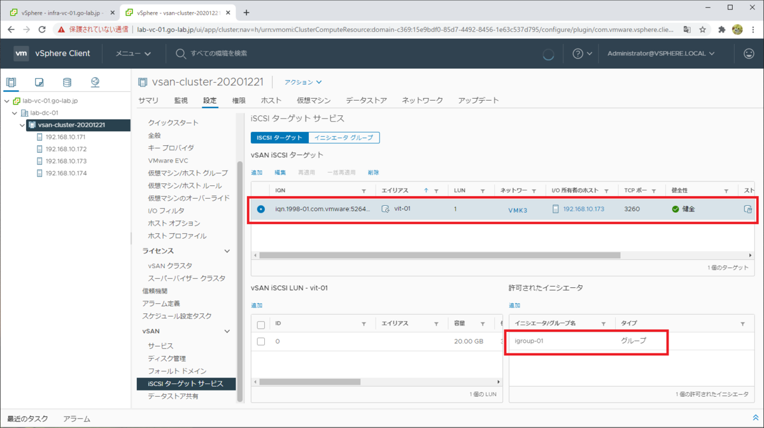
Task: Click the settings side menu vertical scrollbar
Action: coord(240,280)
